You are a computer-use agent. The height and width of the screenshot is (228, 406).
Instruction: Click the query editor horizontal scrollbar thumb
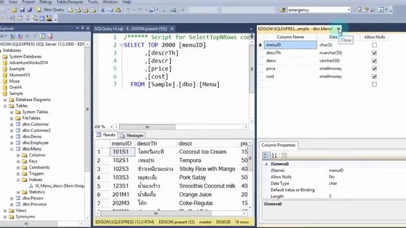click(x=147, y=127)
